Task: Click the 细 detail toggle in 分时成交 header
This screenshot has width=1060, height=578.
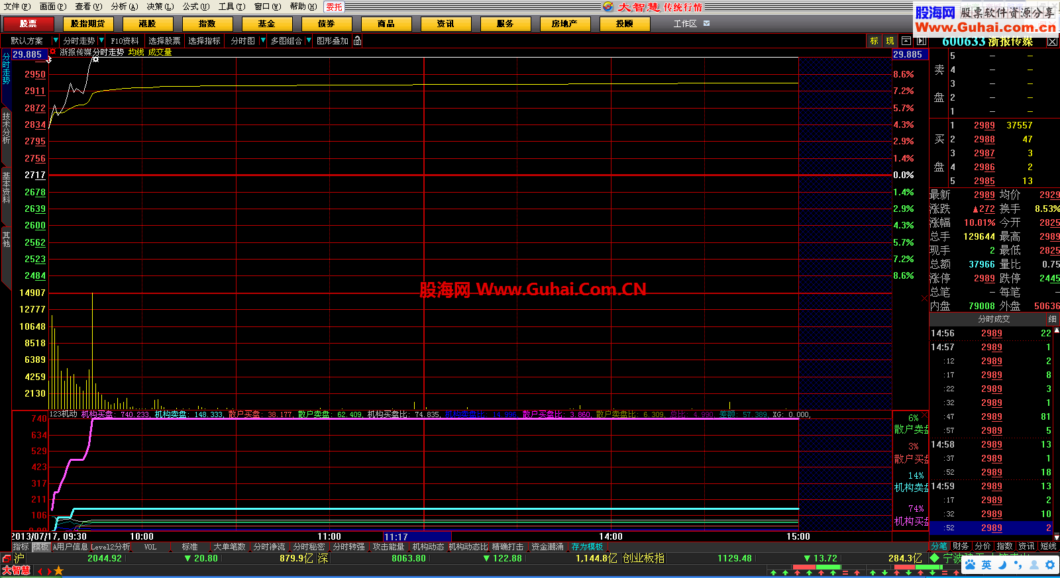Action: (x=1052, y=319)
